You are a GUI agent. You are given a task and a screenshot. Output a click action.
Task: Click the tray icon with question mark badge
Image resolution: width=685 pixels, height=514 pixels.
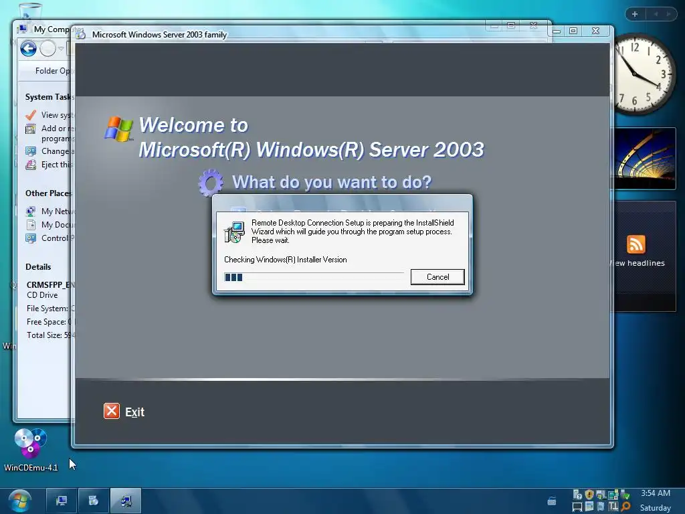coord(577,495)
